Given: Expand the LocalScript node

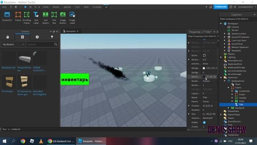Looking at the screenshot, I should 232,91.
